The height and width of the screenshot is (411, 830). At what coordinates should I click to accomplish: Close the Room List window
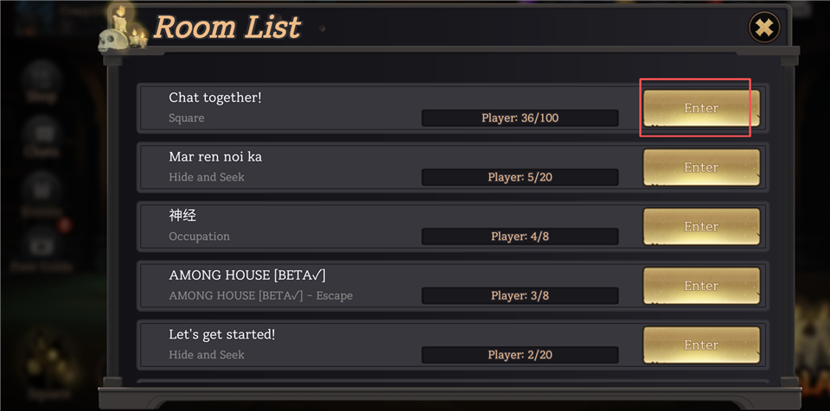tap(763, 28)
